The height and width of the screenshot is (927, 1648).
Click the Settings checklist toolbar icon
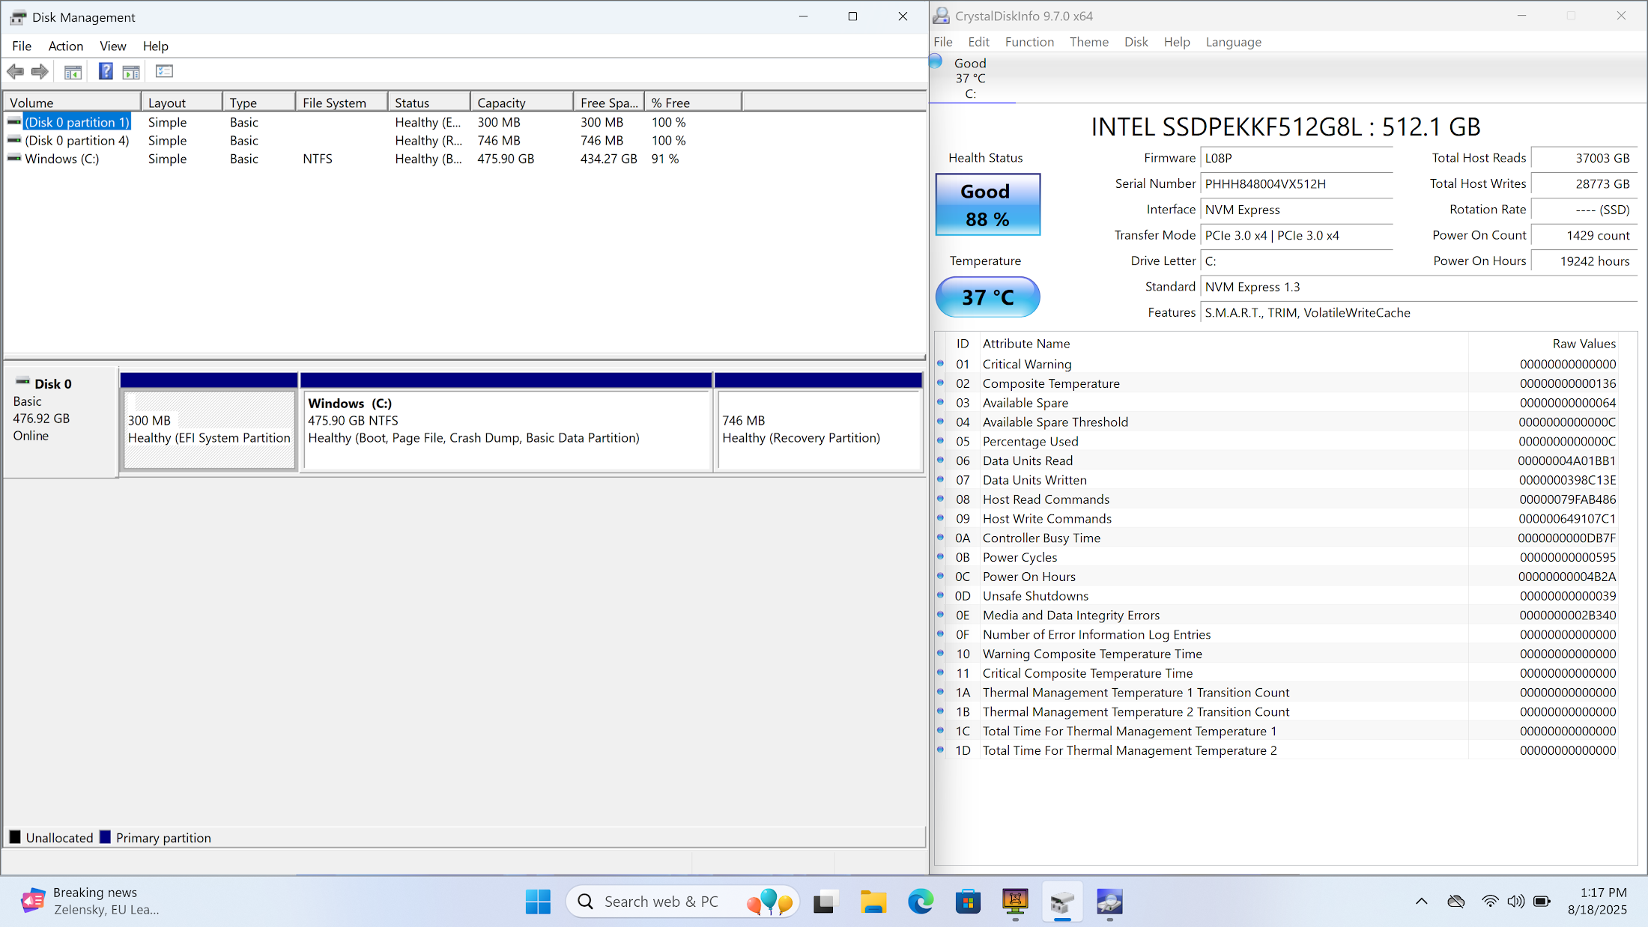164,72
